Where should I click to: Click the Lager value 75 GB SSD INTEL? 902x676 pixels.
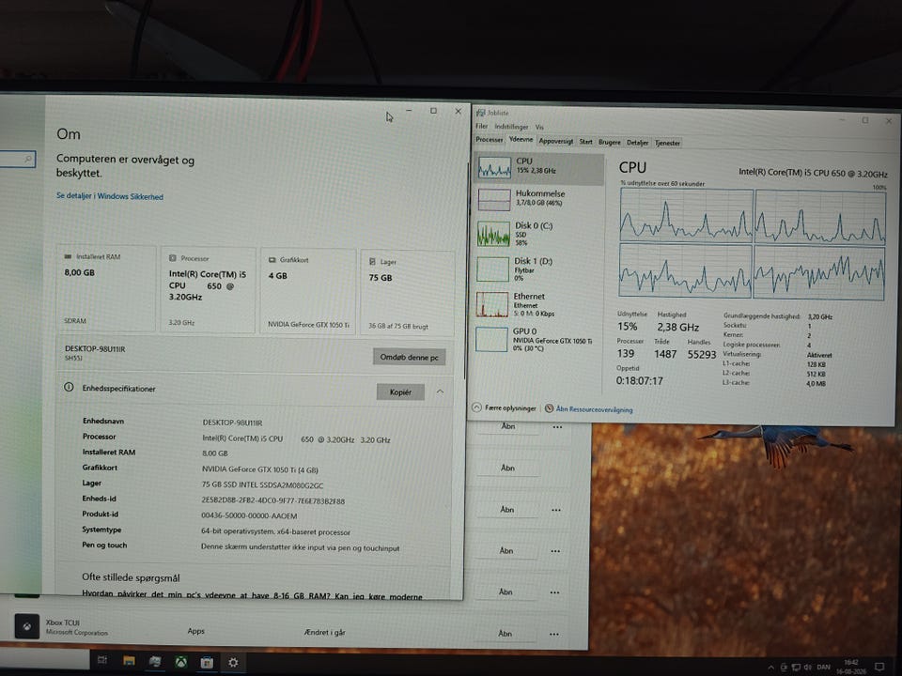(x=262, y=485)
